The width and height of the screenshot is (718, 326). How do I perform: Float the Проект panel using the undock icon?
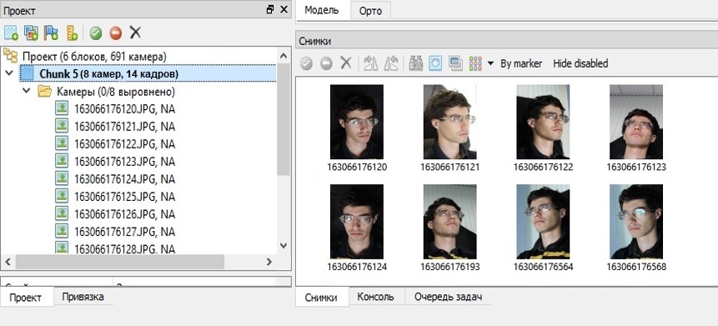pos(270,10)
